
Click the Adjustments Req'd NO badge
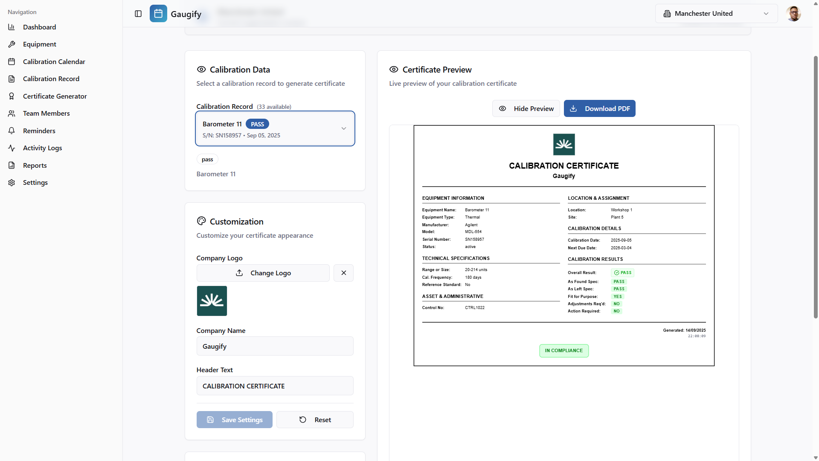pos(617,304)
